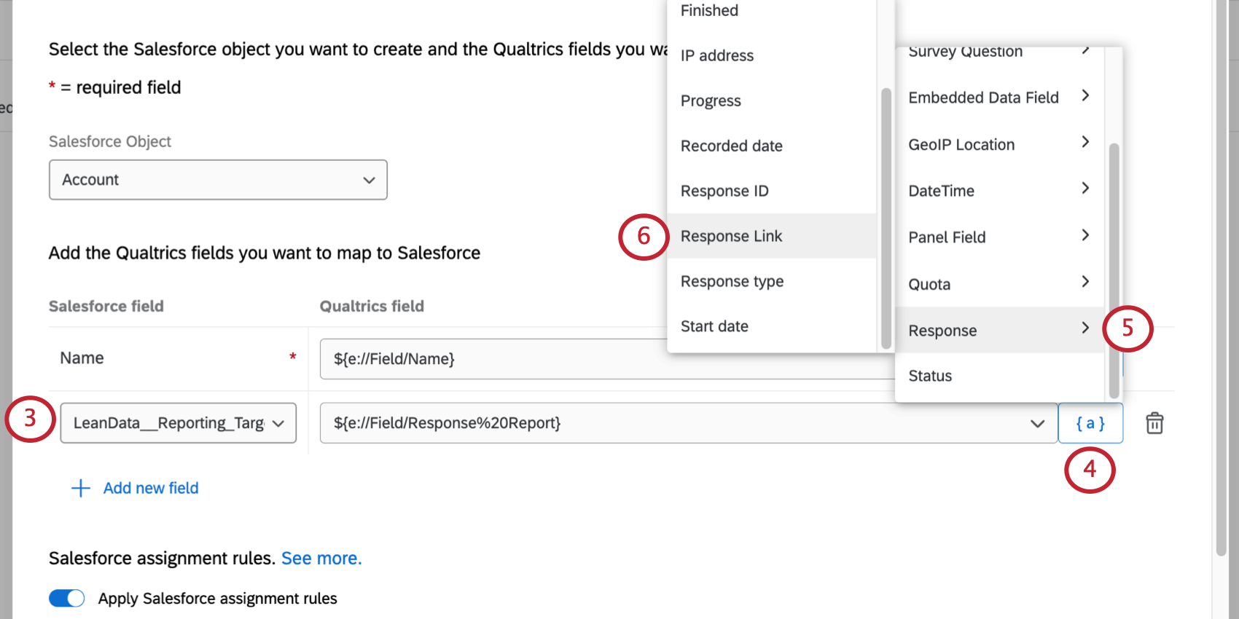Open the piped text {a} button

click(1090, 423)
